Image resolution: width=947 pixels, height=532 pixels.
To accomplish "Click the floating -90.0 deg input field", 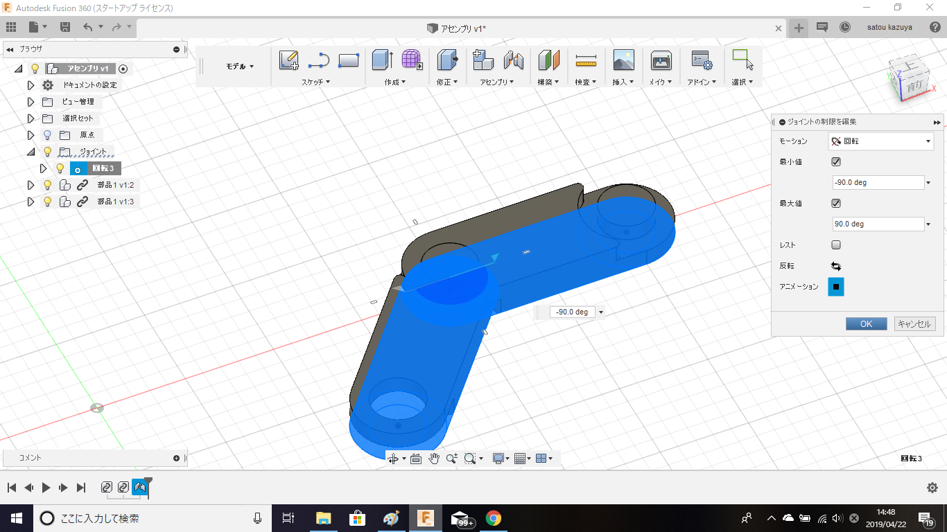I will click(x=572, y=312).
